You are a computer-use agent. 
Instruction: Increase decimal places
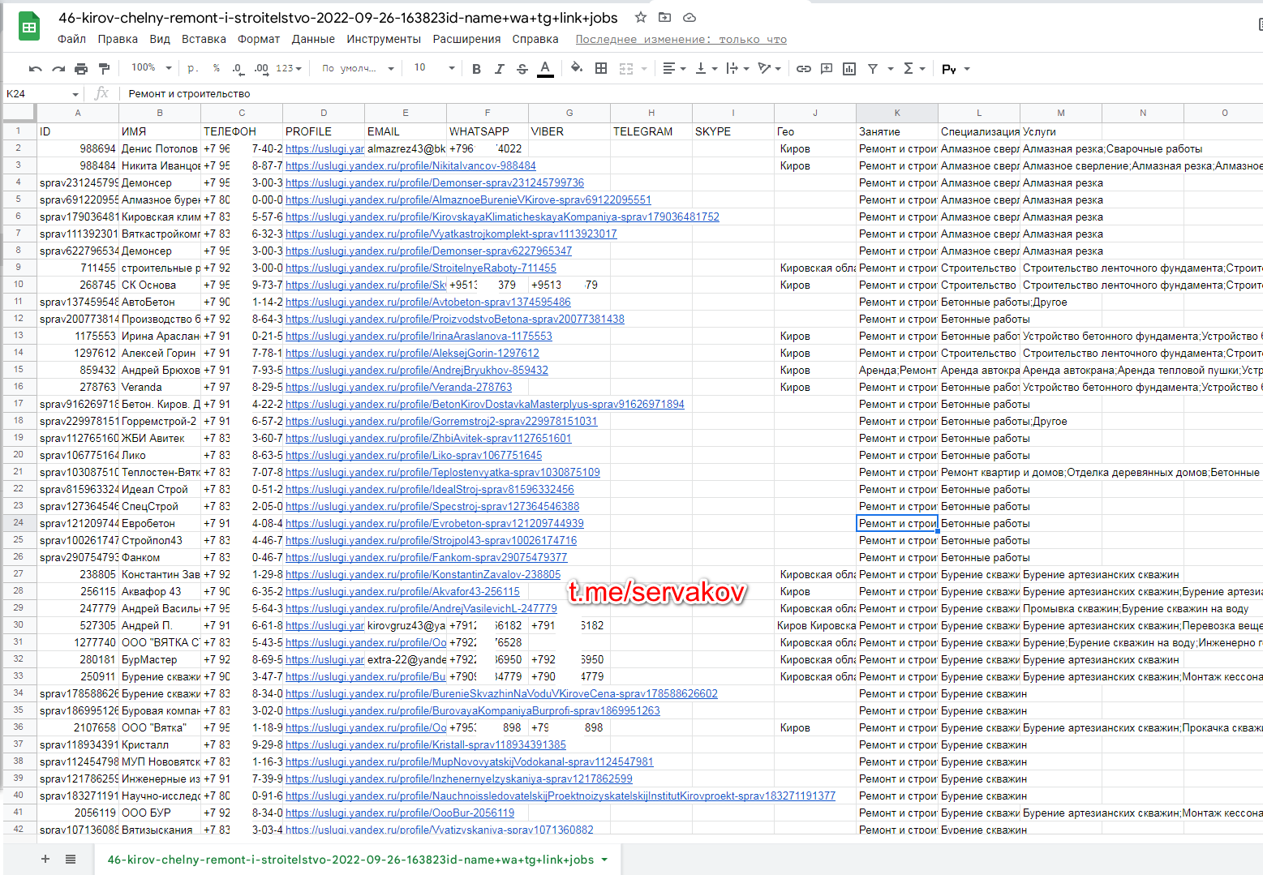(260, 68)
